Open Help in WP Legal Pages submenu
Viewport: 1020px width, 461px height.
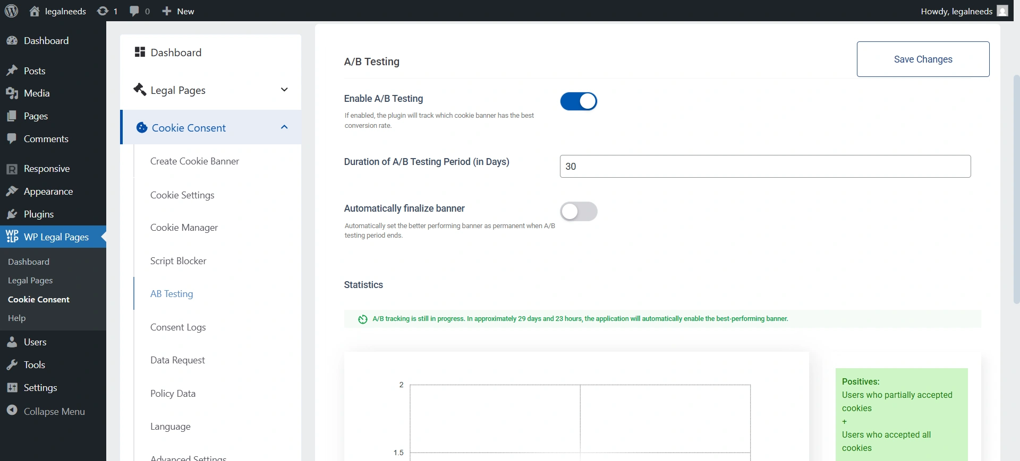(x=16, y=318)
